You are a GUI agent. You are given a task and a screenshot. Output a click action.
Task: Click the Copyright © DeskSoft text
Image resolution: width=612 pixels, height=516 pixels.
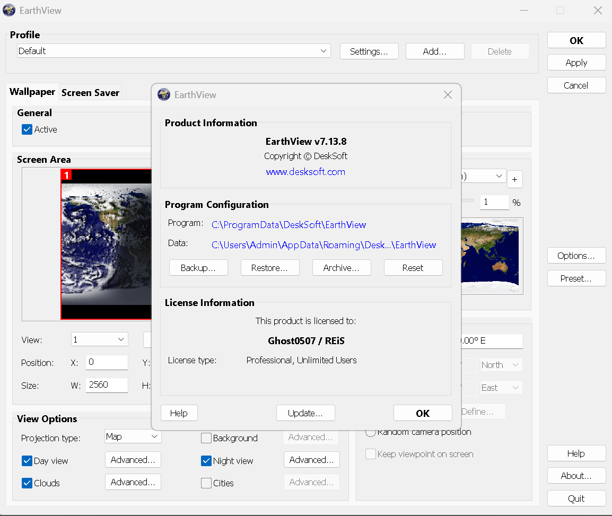305,156
